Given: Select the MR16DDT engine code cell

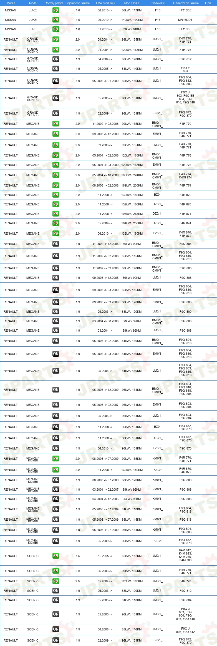Looking at the screenshot, I should pos(185,20).
